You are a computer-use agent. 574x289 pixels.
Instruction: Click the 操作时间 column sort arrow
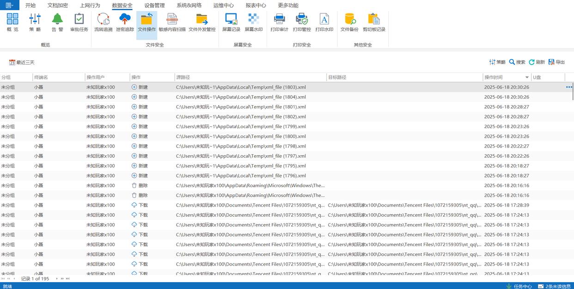coord(527,77)
